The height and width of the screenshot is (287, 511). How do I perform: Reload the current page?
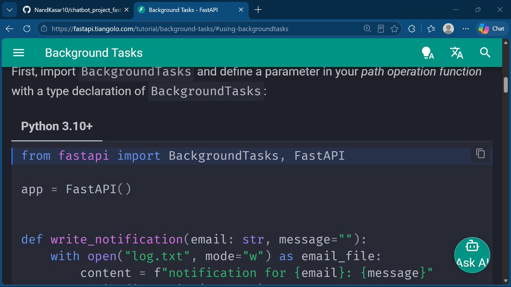(27, 28)
